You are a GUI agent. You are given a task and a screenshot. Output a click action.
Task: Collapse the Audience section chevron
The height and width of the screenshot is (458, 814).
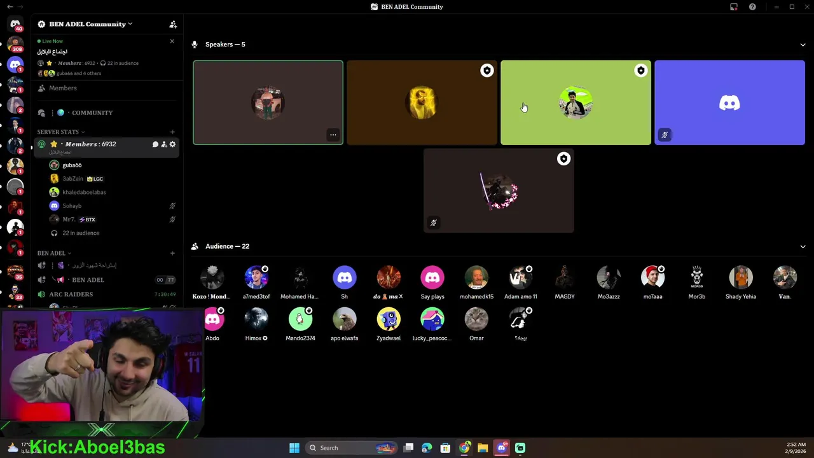pos(803,246)
